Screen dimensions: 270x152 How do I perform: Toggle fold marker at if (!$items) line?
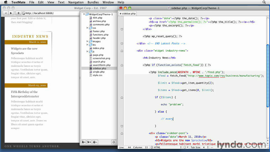tap(122, 98)
